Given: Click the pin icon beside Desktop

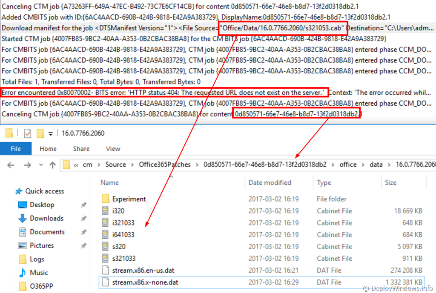Looking at the screenshot, I should pos(83,205).
